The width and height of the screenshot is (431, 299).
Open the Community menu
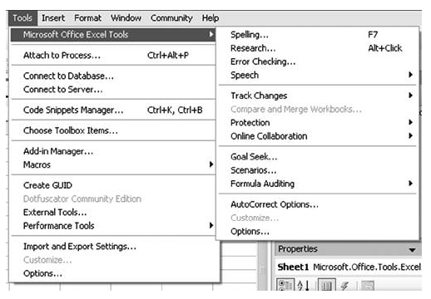point(171,18)
